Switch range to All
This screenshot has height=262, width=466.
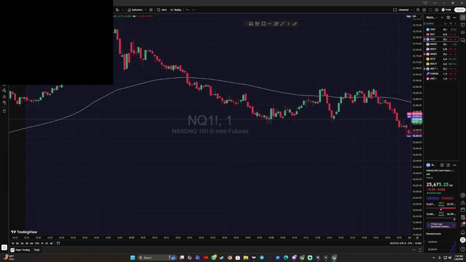[51, 243]
